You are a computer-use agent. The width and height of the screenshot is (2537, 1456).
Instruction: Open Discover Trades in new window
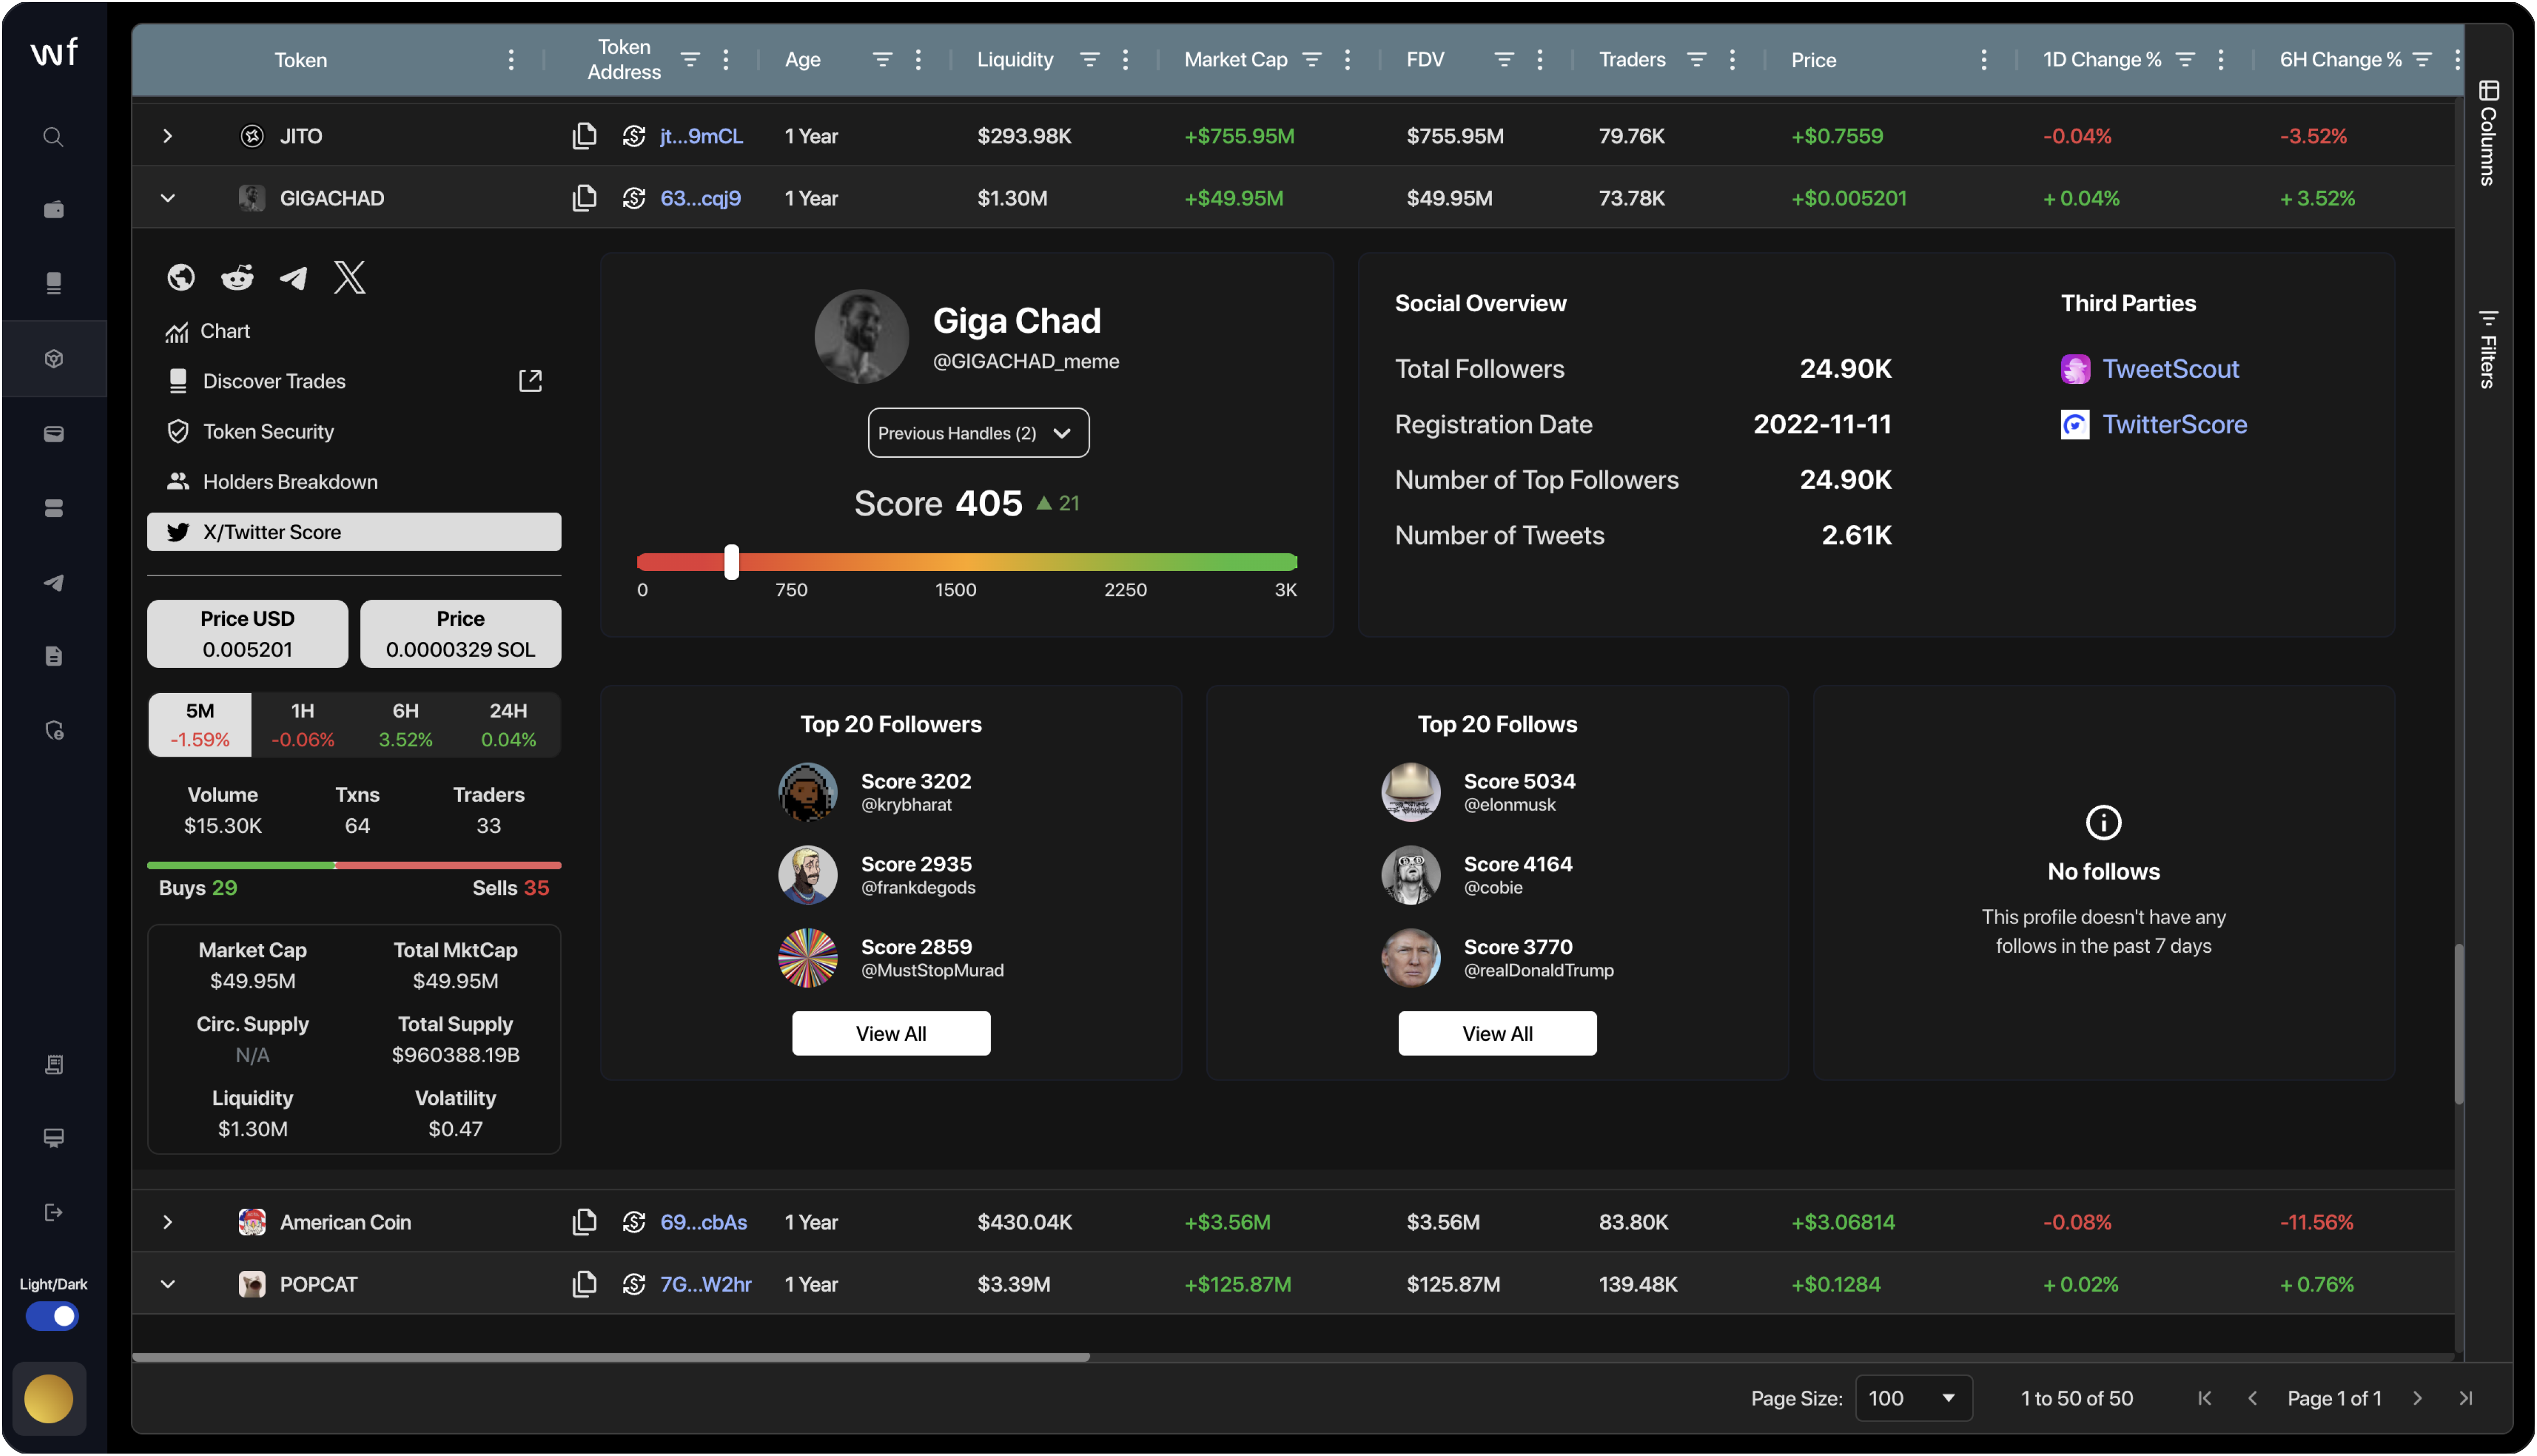(x=530, y=381)
